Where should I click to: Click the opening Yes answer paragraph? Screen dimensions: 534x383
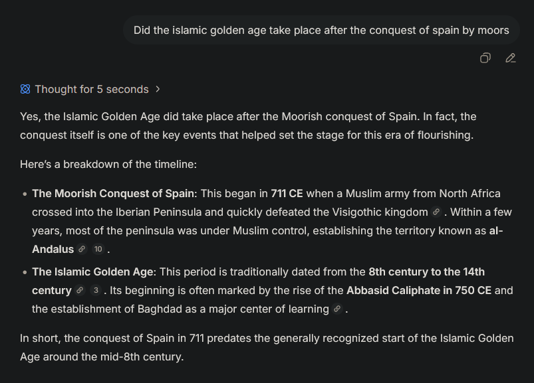pyautogui.click(x=248, y=125)
